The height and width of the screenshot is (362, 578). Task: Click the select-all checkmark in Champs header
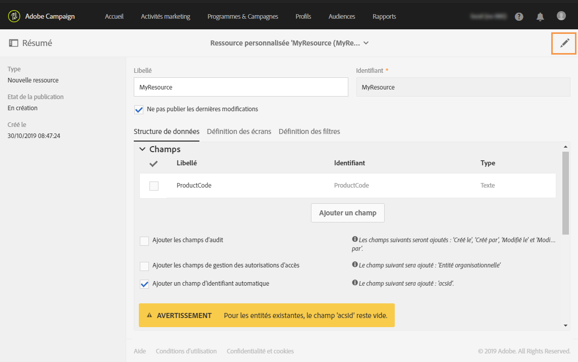154,163
